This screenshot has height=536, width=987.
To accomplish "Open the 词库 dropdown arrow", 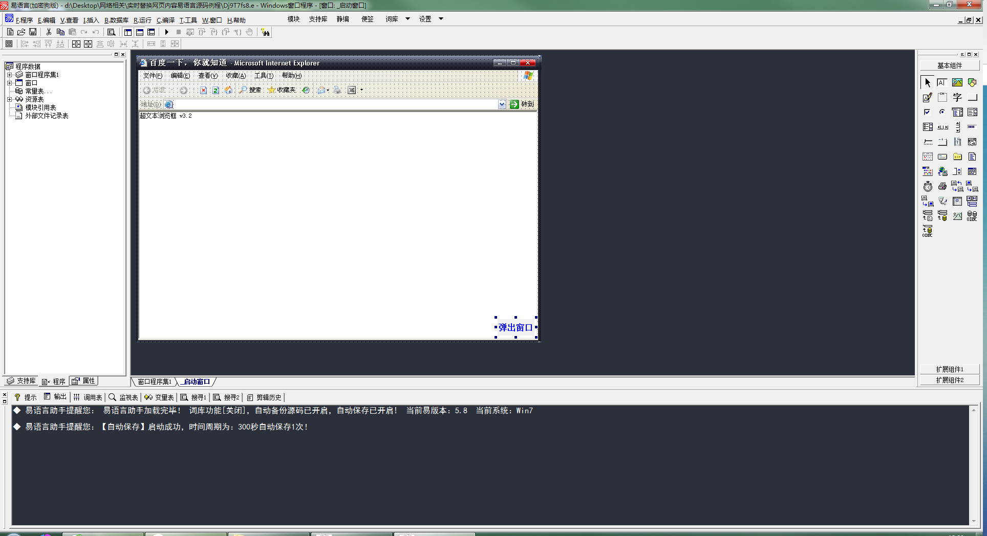I will coord(408,19).
